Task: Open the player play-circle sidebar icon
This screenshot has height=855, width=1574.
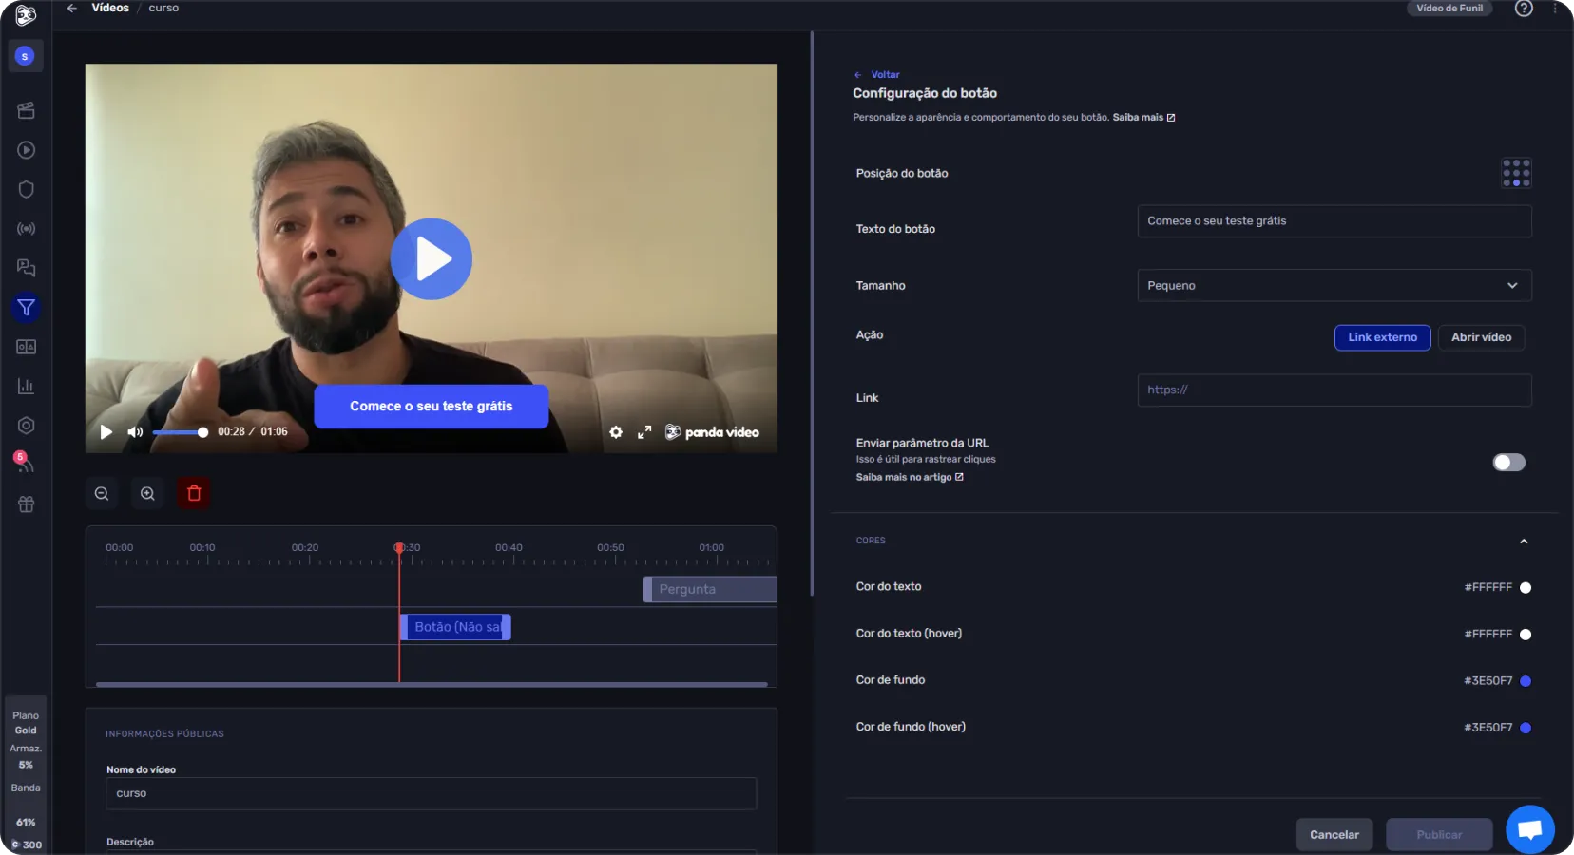Action: 26,150
